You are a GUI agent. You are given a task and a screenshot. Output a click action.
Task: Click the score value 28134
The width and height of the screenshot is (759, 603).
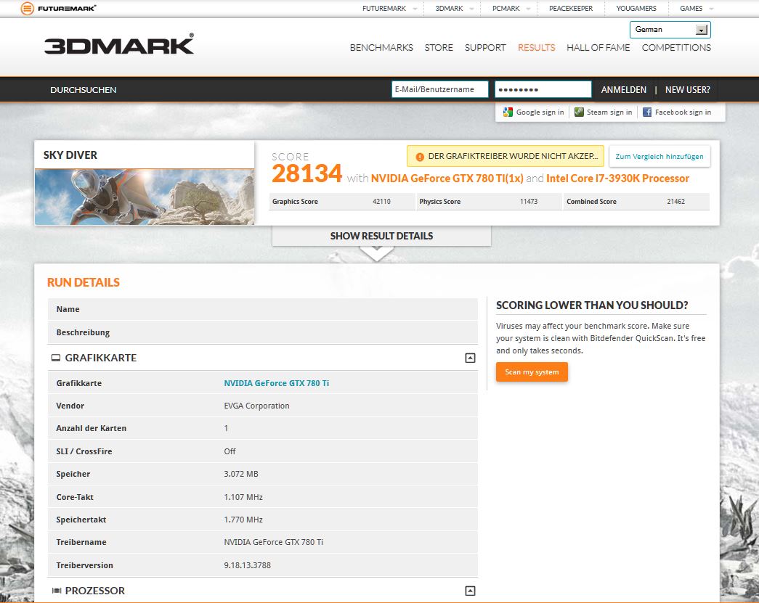(x=307, y=173)
